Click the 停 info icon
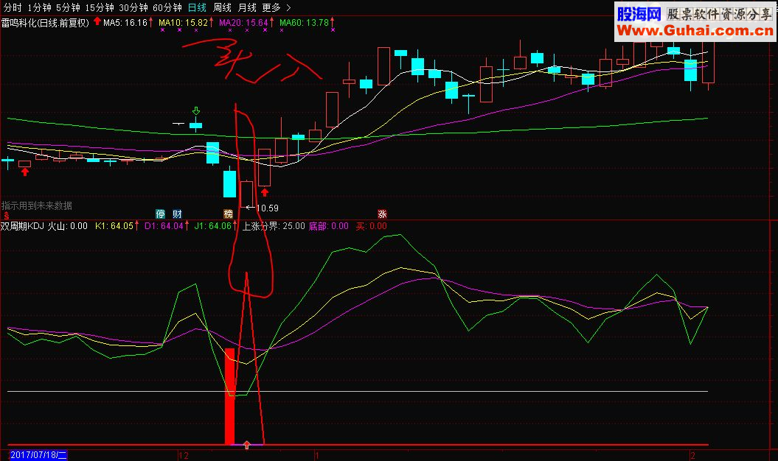778x461 pixels. (160, 214)
